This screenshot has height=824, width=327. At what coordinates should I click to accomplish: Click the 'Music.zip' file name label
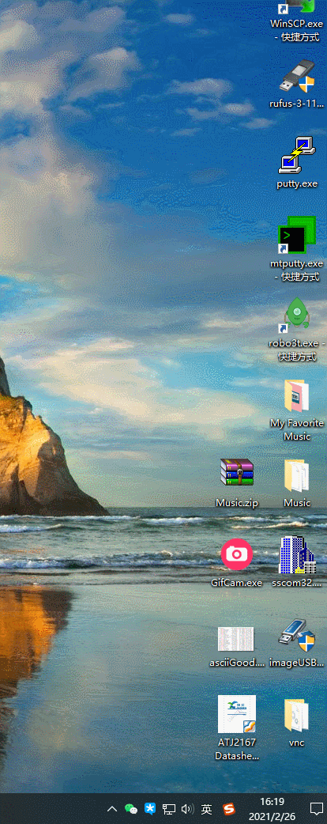237,503
